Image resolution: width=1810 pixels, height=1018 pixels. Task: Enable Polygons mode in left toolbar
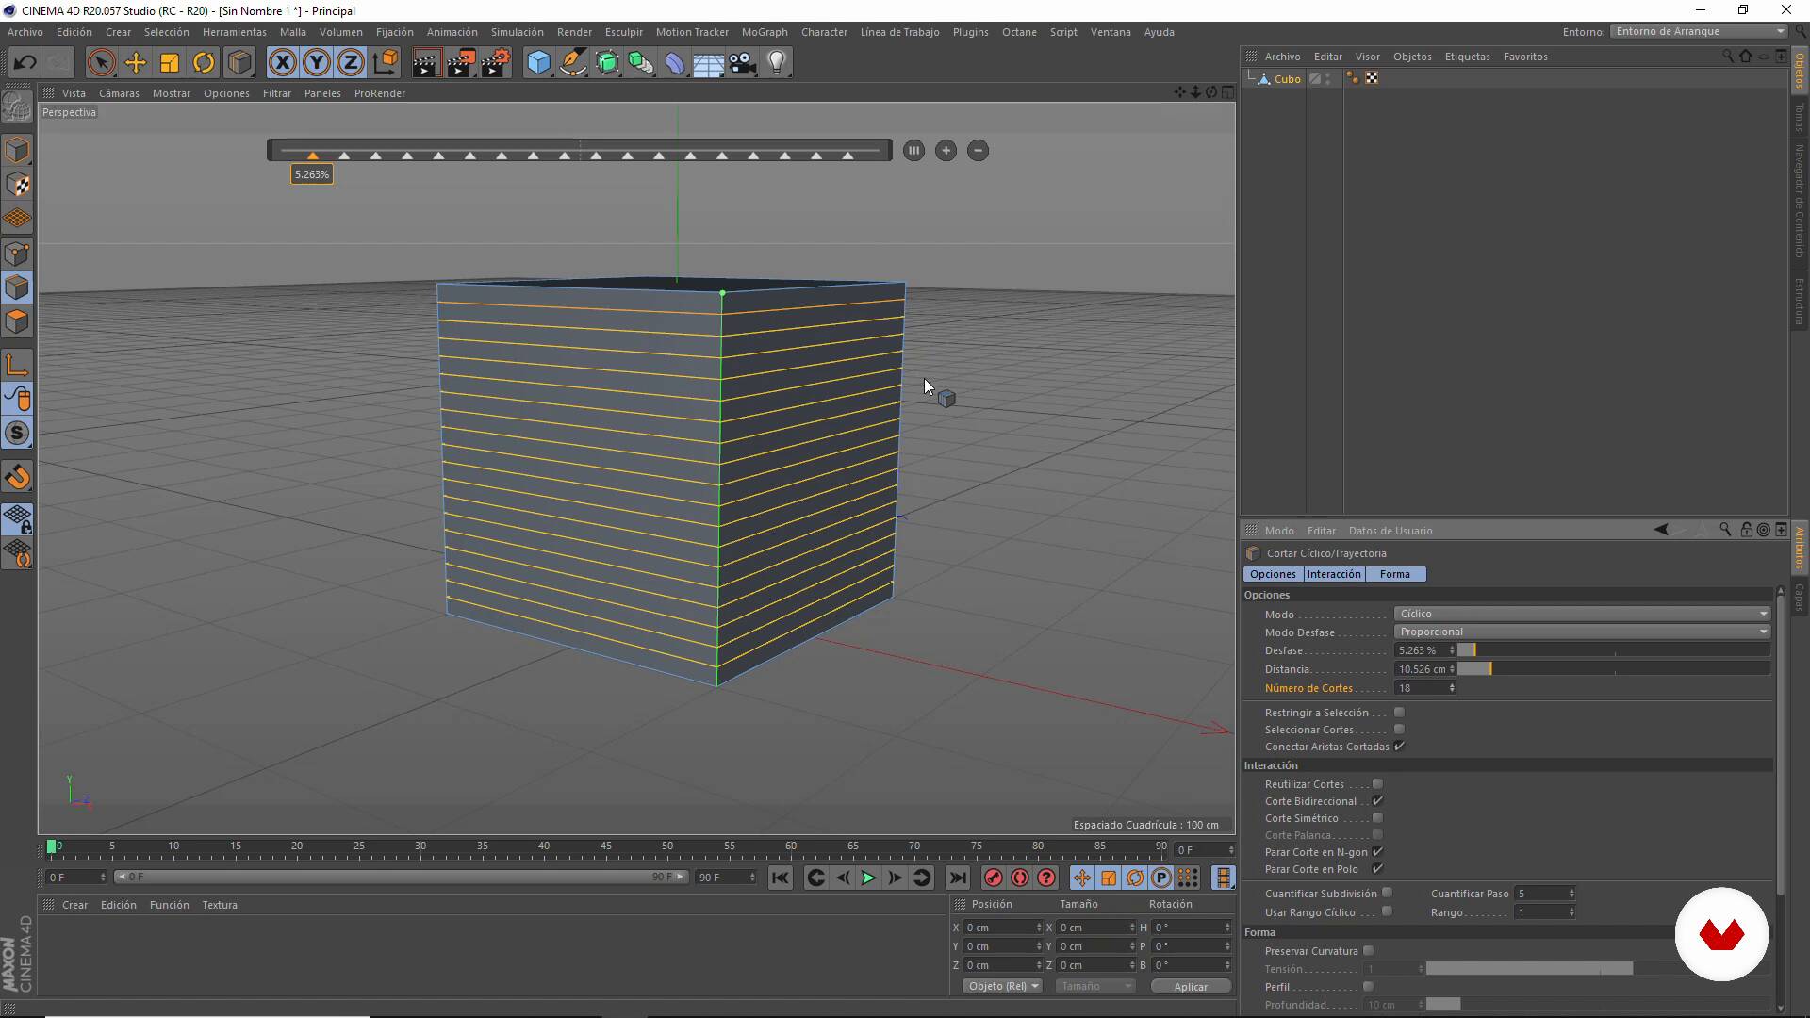[17, 321]
